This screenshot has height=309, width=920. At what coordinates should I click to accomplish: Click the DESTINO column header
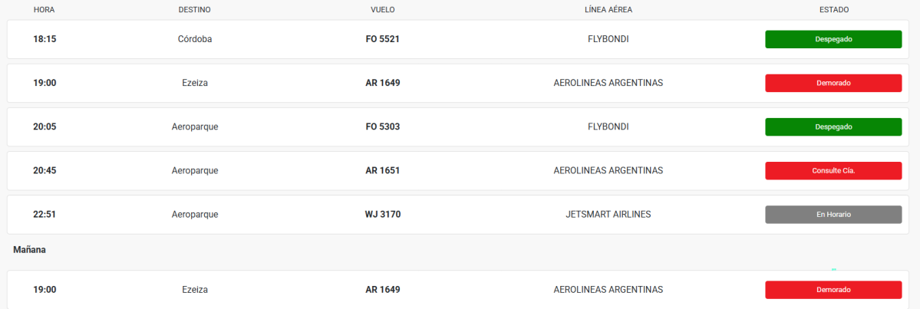194,9
